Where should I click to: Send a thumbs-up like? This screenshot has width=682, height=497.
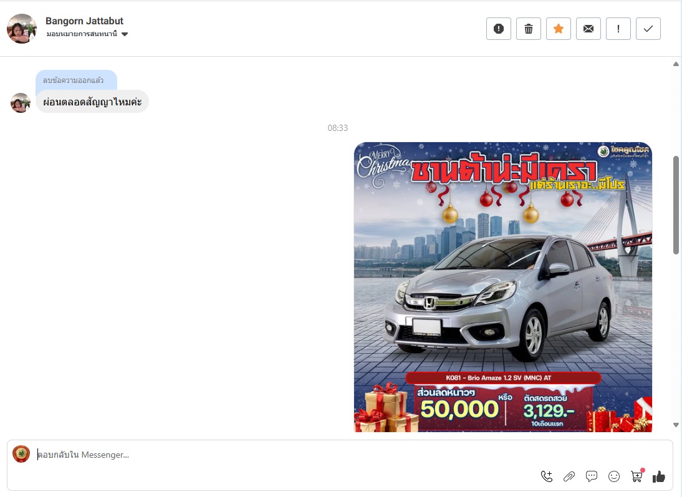659,476
